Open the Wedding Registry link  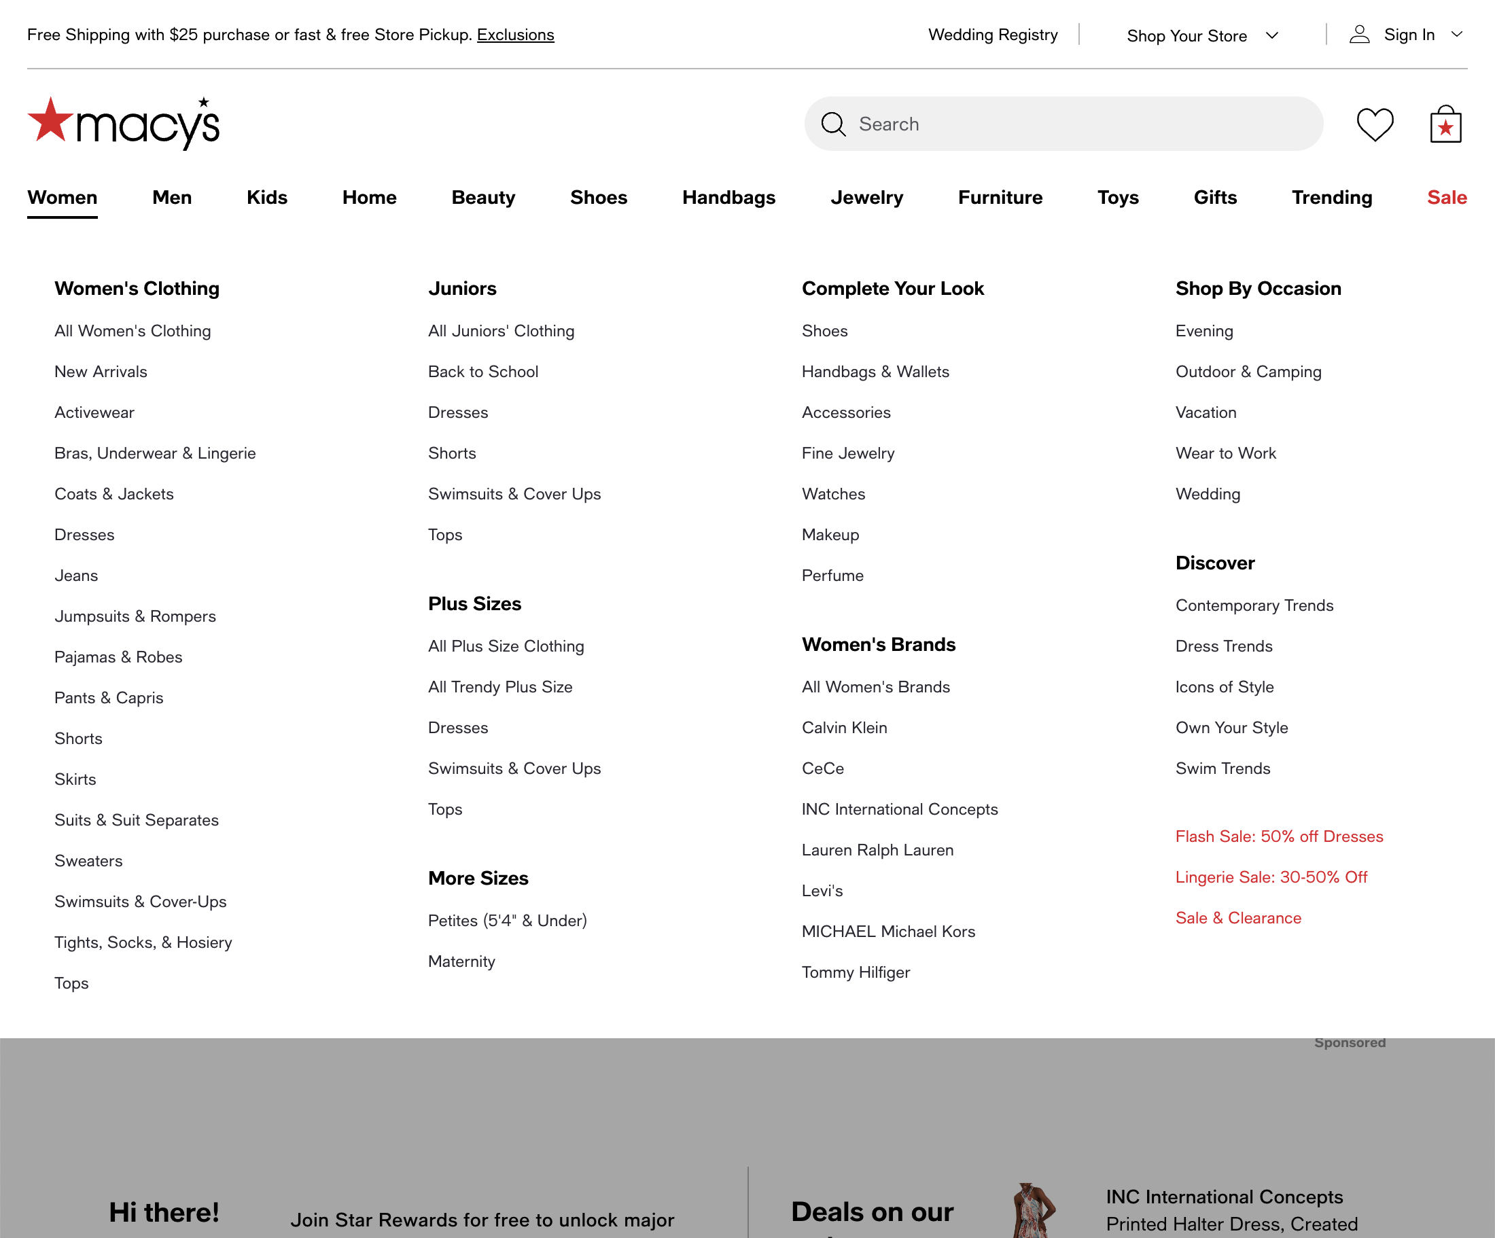(x=992, y=35)
